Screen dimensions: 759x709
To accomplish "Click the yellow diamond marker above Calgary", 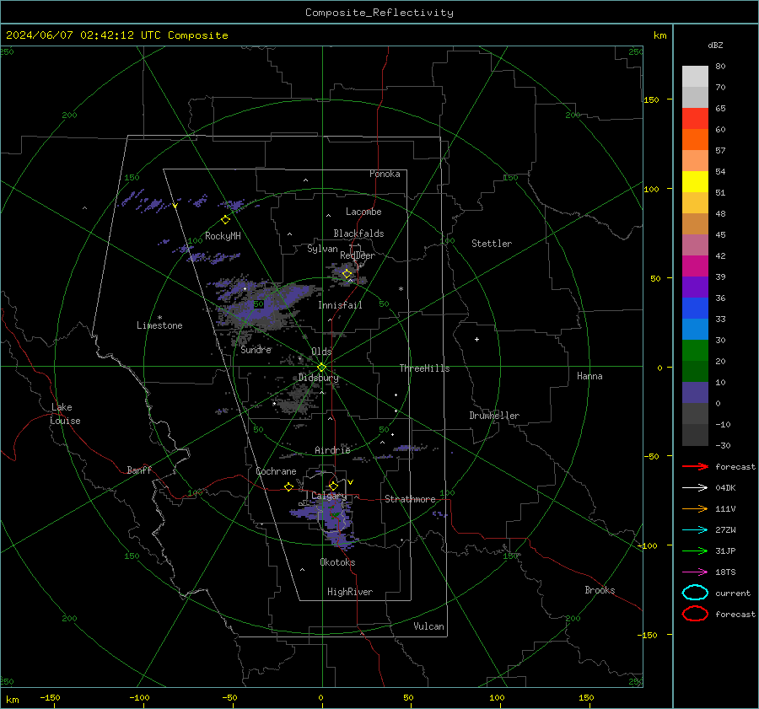I will pyautogui.click(x=333, y=486).
